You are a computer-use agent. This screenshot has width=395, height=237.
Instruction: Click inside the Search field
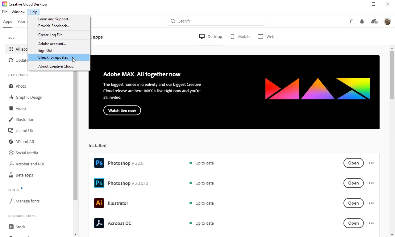click(x=216, y=21)
